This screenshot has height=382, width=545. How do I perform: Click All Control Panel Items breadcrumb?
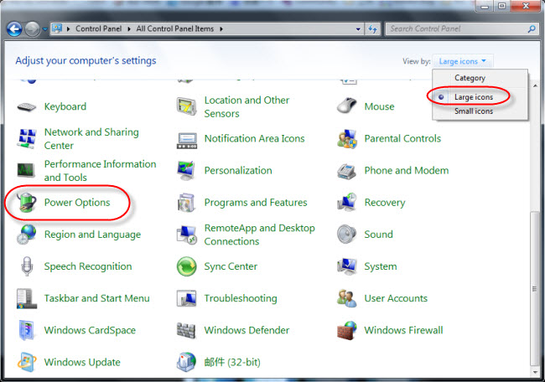175,28
